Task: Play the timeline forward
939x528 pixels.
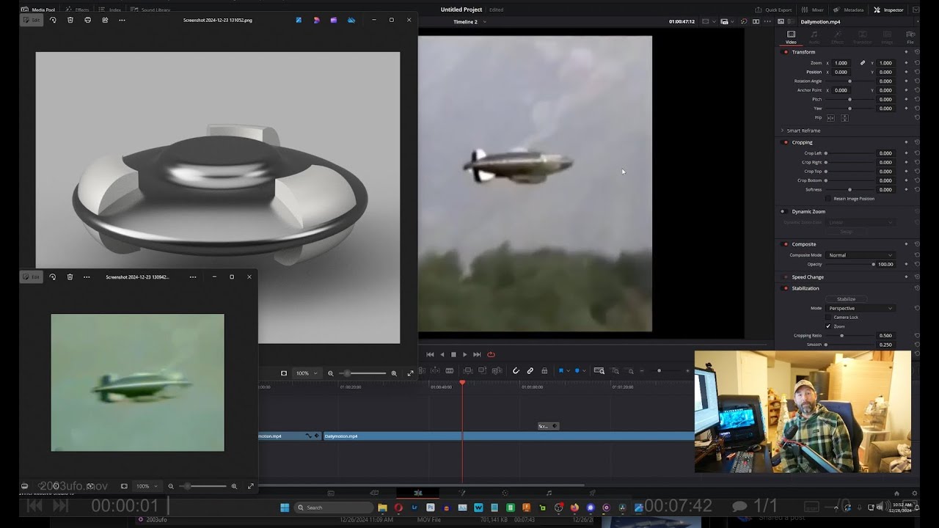Action: [x=465, y=354]
